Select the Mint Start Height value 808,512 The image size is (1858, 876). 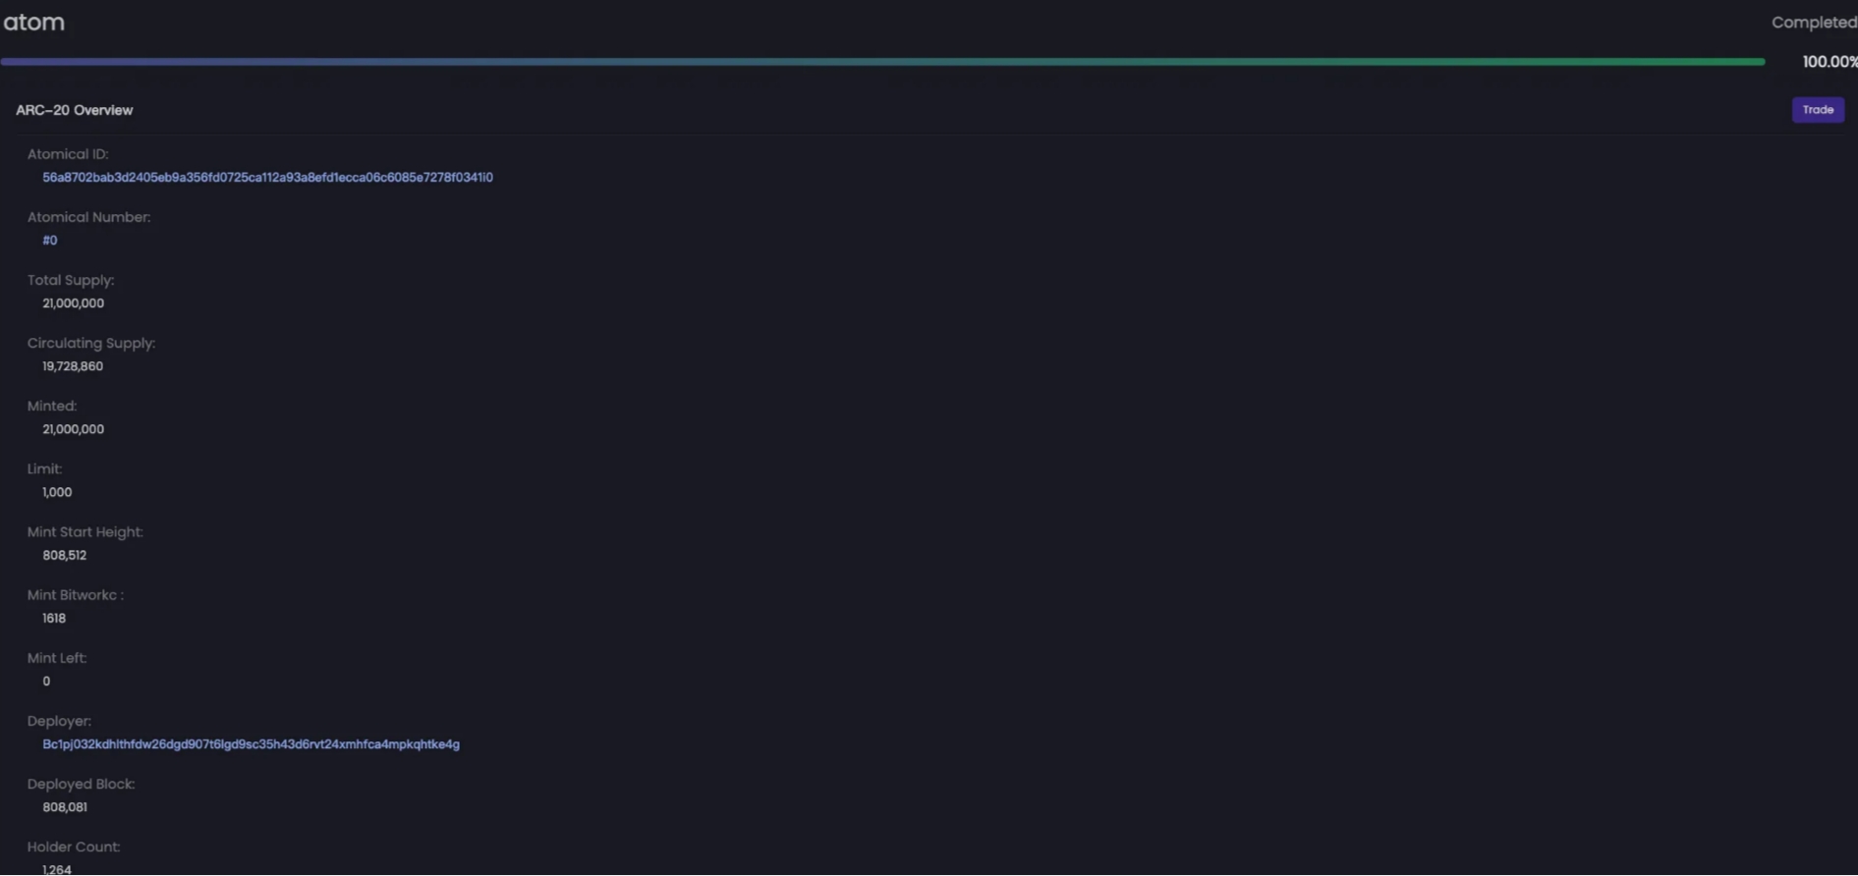[65, 555]
